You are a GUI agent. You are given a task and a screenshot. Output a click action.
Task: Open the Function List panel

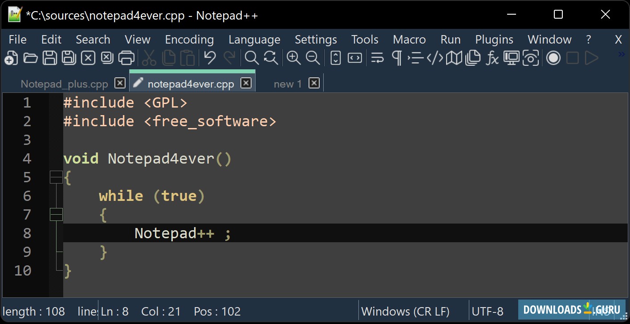[x=492, y=58]
